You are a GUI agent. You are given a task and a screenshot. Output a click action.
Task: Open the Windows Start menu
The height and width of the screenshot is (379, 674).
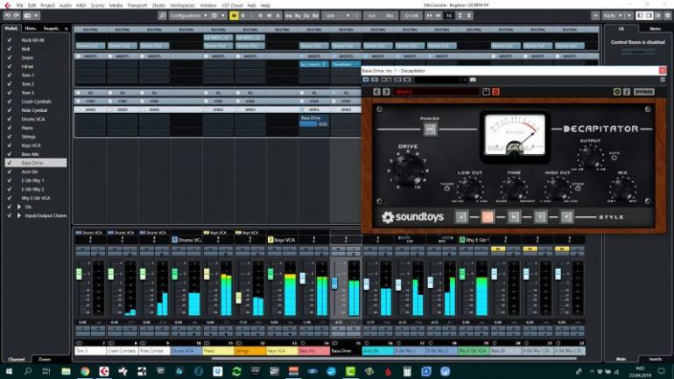click(9, 371)
